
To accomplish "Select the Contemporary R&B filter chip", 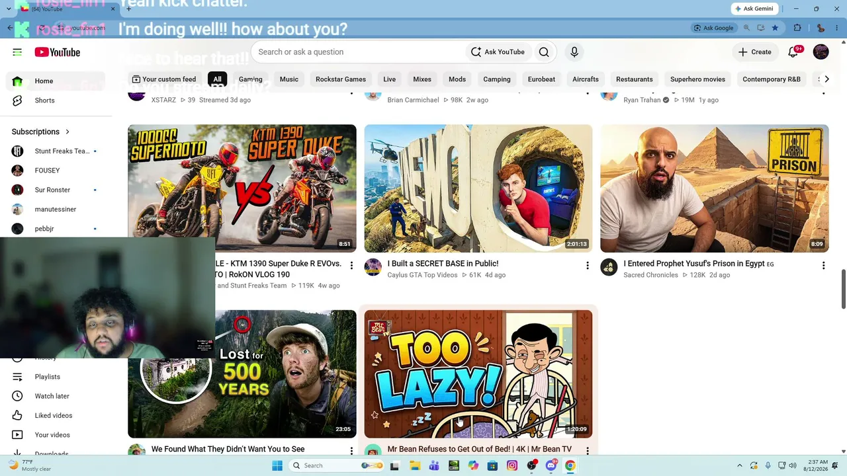I will pyautogui.click(x=772, y=79).
